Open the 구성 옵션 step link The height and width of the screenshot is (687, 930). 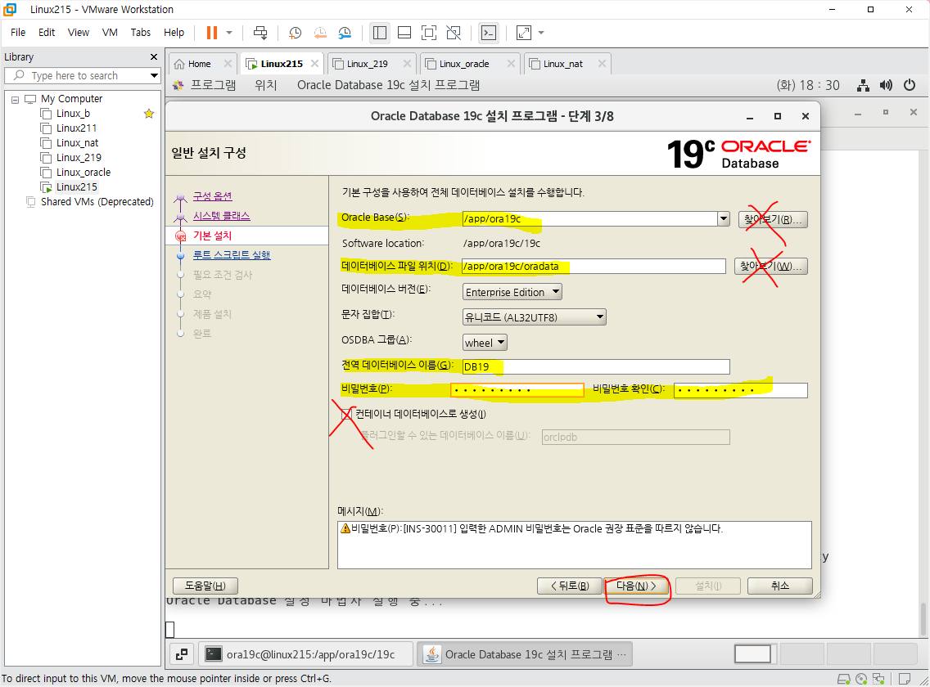click(x=212, y=196)
